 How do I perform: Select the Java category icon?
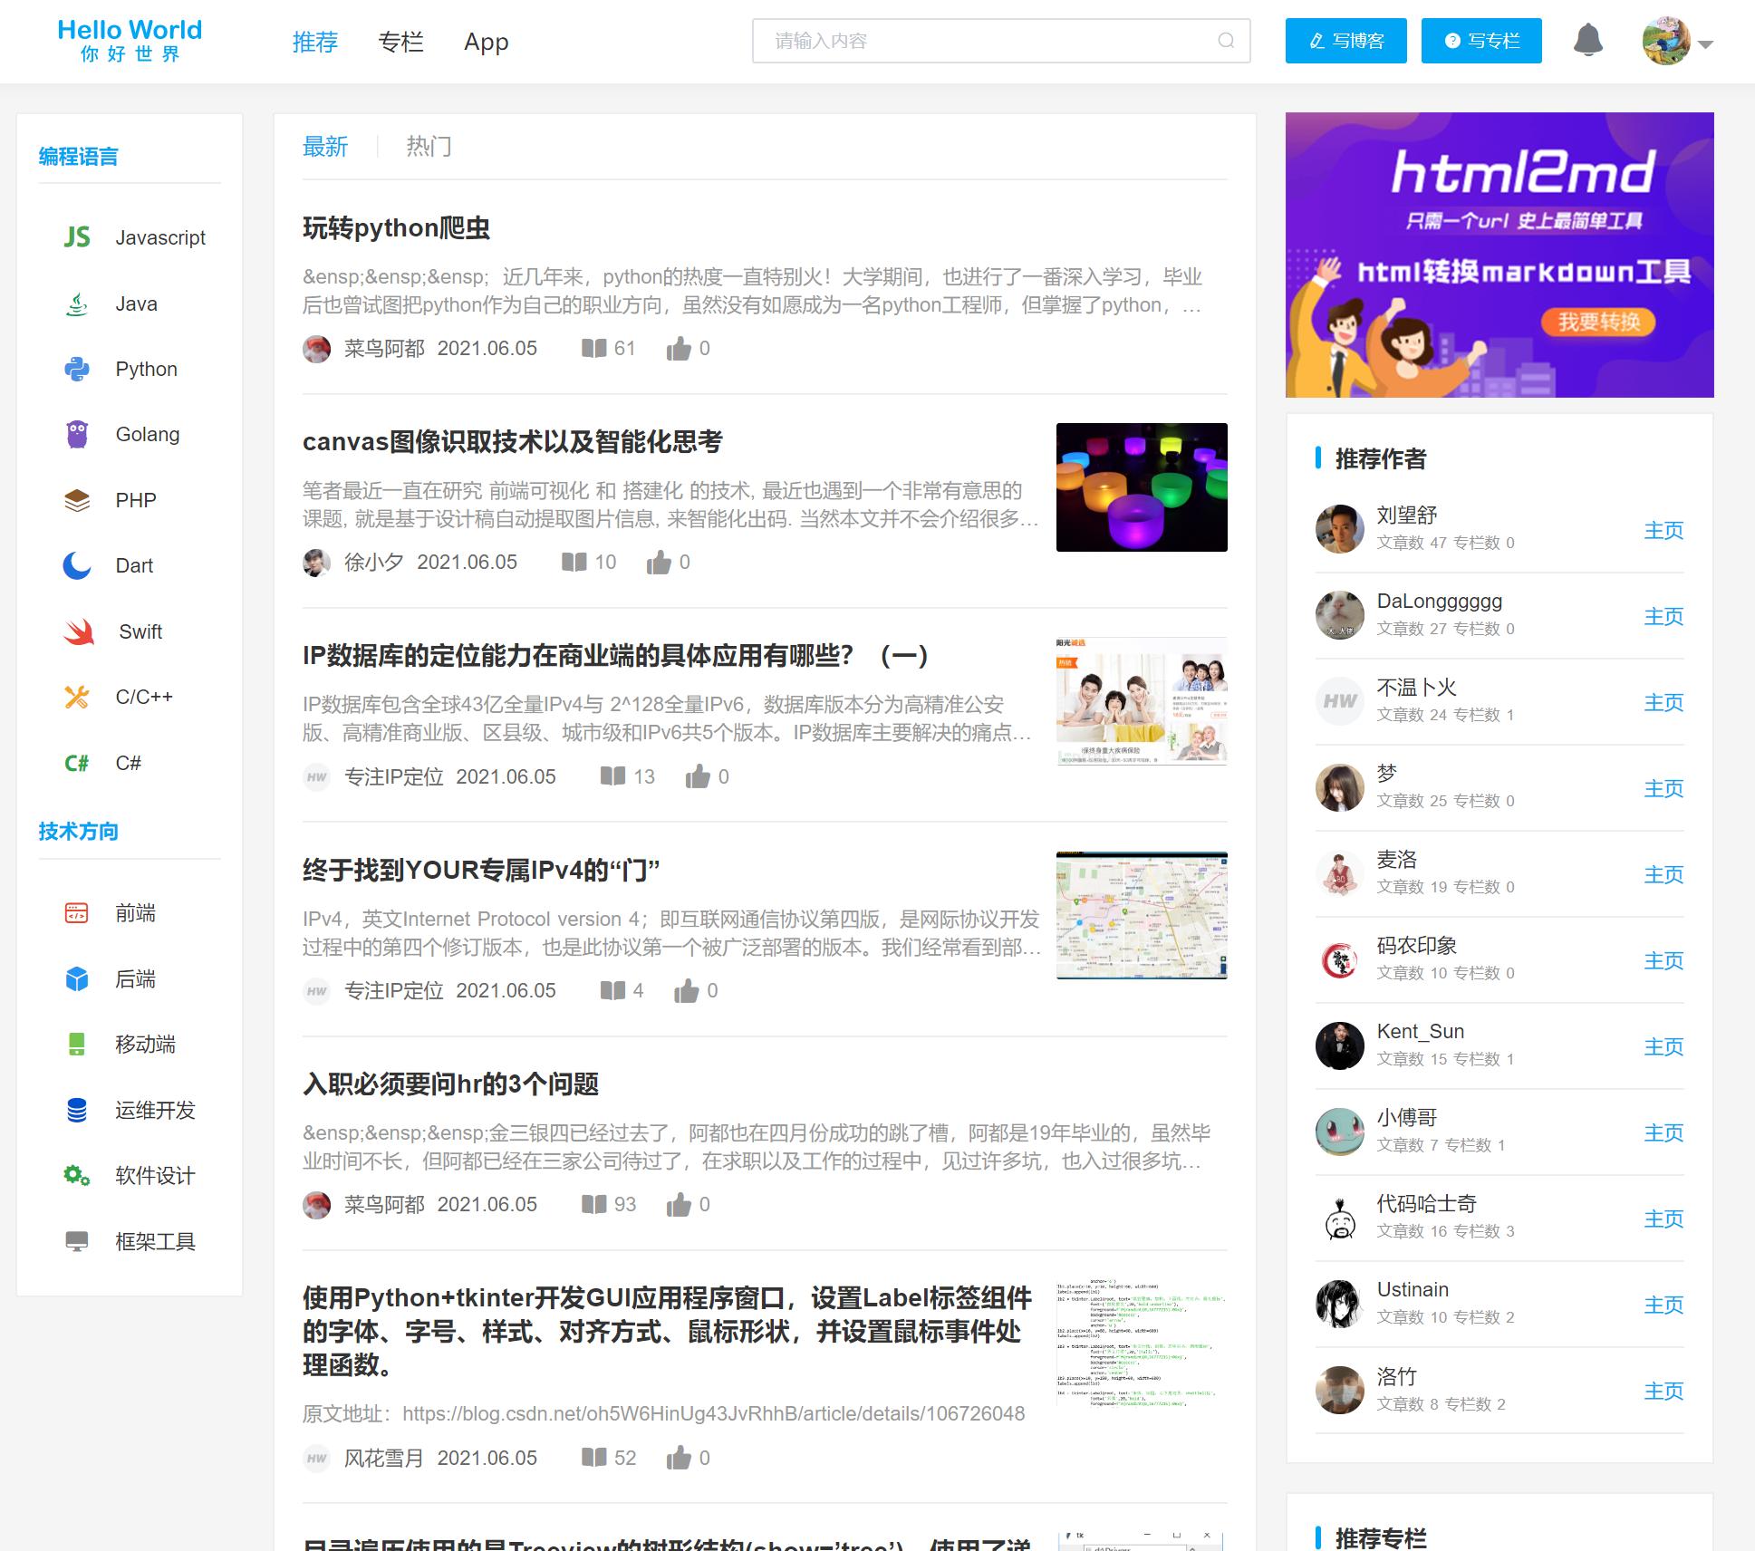coord(77,303)
